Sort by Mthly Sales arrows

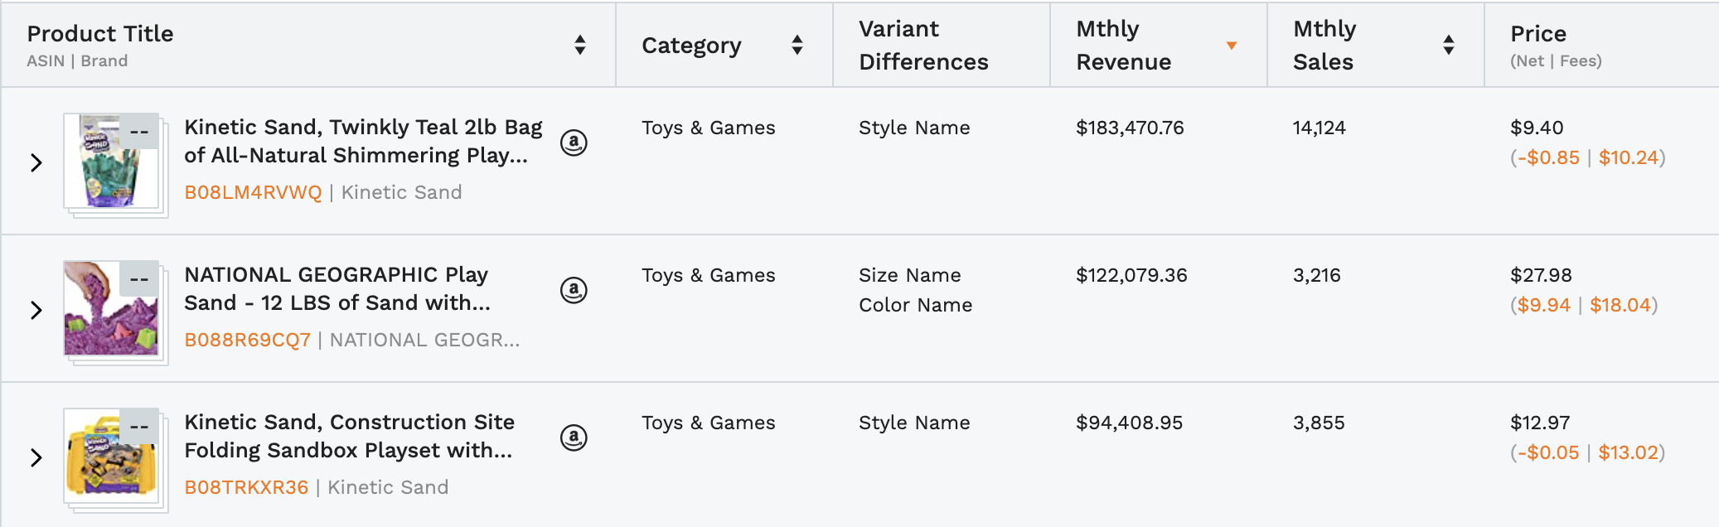1449,45
